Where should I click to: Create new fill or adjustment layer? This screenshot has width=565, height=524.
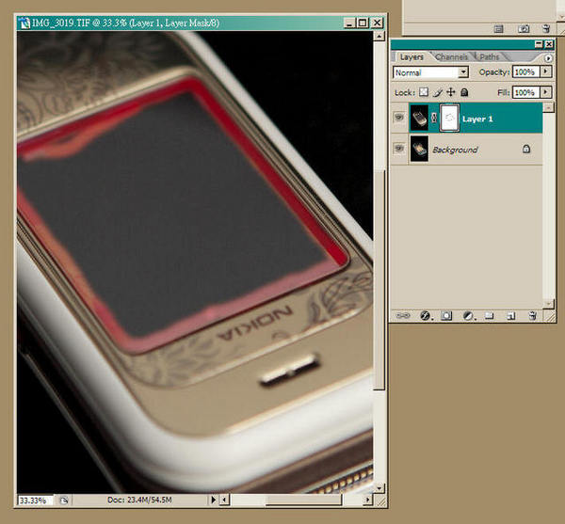468,316
